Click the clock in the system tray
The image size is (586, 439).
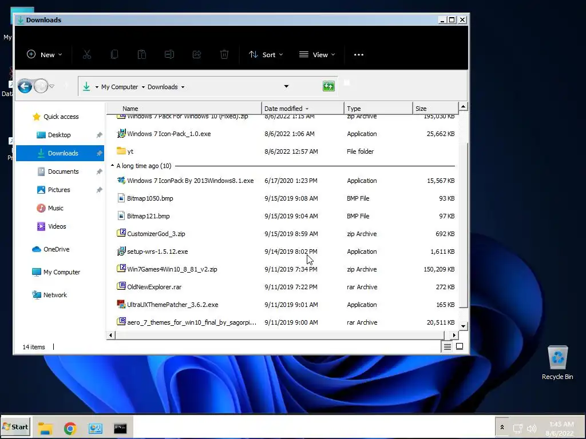coord(561,428)
